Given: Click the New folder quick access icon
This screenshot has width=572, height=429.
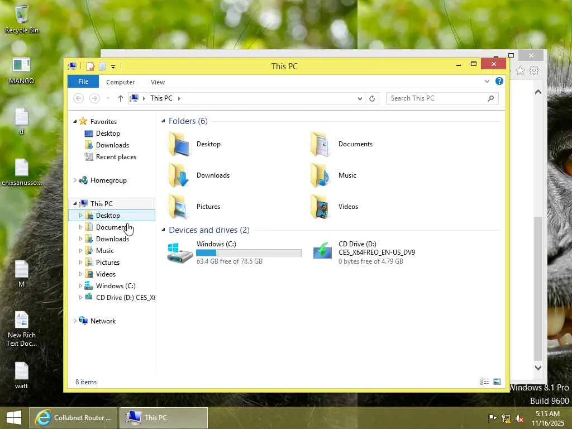Looking at the screenshot, I should 103,66.
